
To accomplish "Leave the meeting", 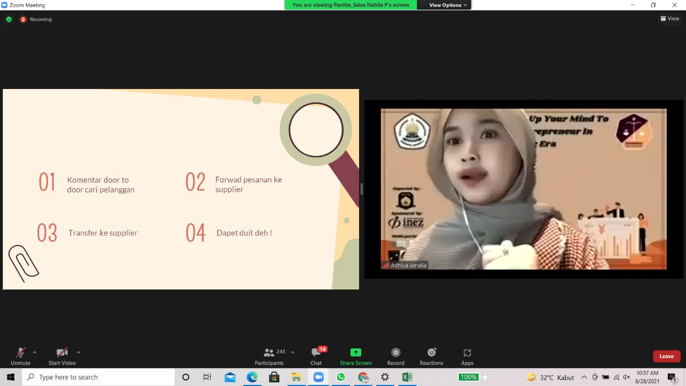I will [667, 356].
